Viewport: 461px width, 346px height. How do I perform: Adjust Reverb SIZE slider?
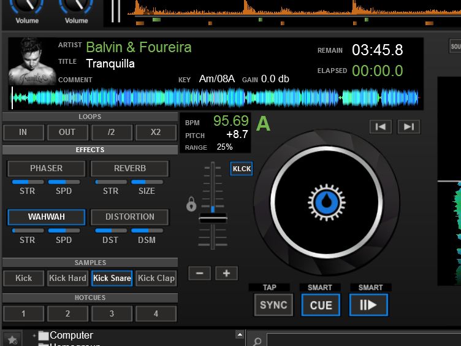click(x=147, y=182)
